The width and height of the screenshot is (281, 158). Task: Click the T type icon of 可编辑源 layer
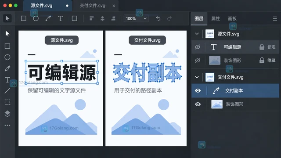tap(213, 47)
